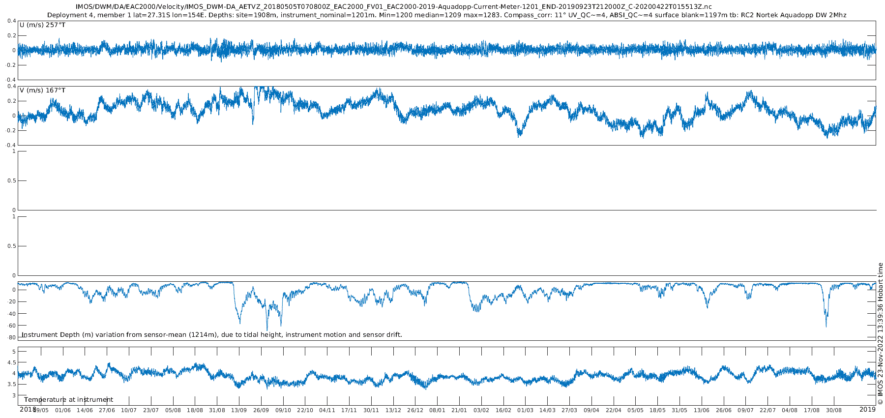
Task: Click the Temperature at instrument label
Action: [68, 400]
